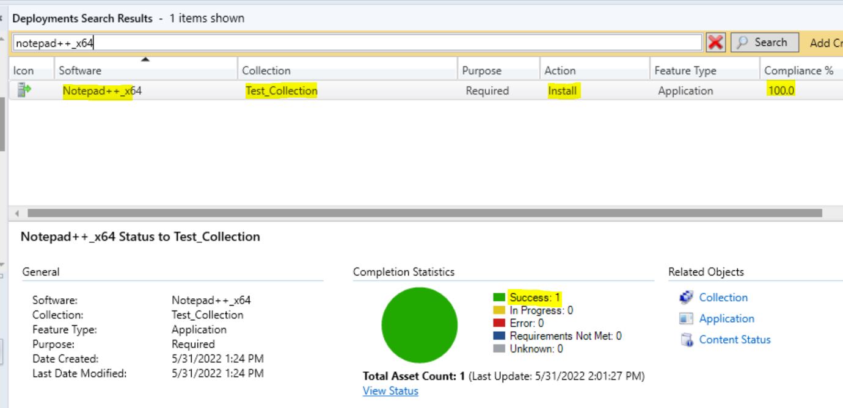Screen dimensions: 843x408
Task: Click the Success: 1 legend text
Action: coord(535,298)
